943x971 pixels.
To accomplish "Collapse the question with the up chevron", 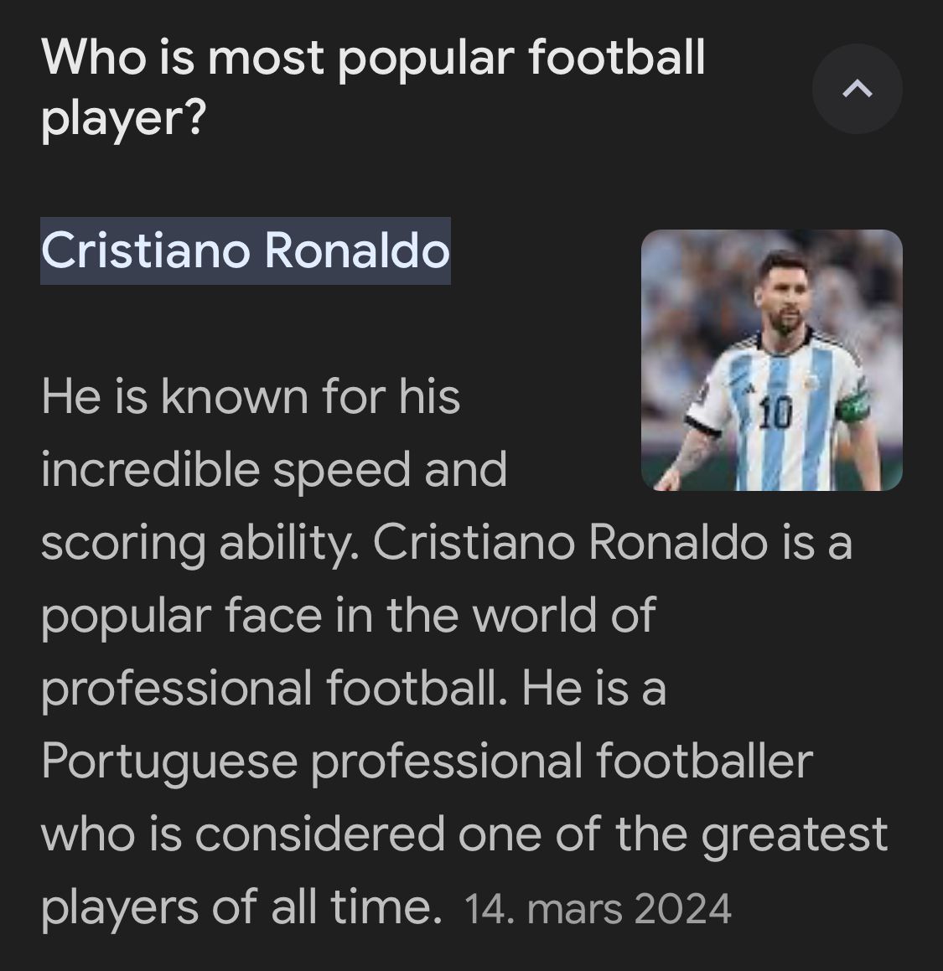I will 857,89.
